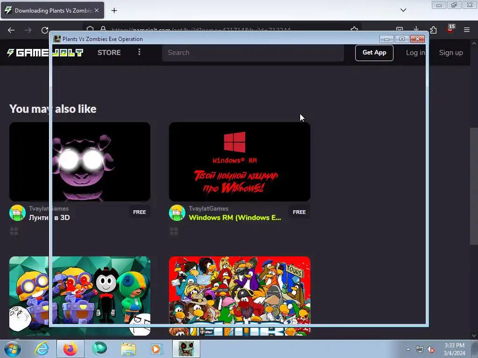Click the muted volume tray icon
Image resolution: width=478 pixels, height=358 pixels.
[x=431, y=350]
